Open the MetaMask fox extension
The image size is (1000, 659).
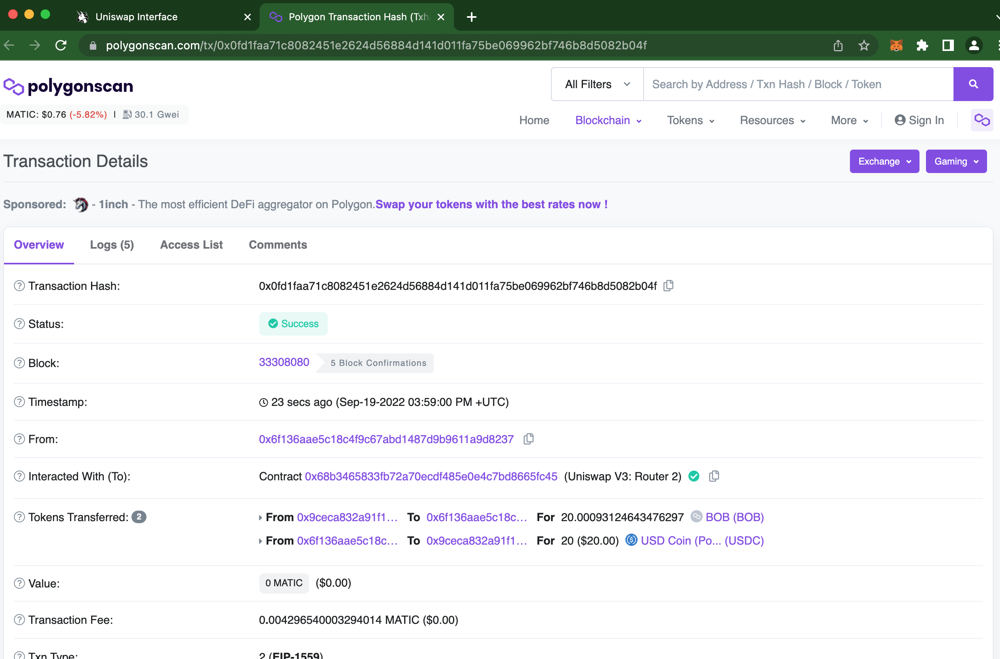point(896,45)
